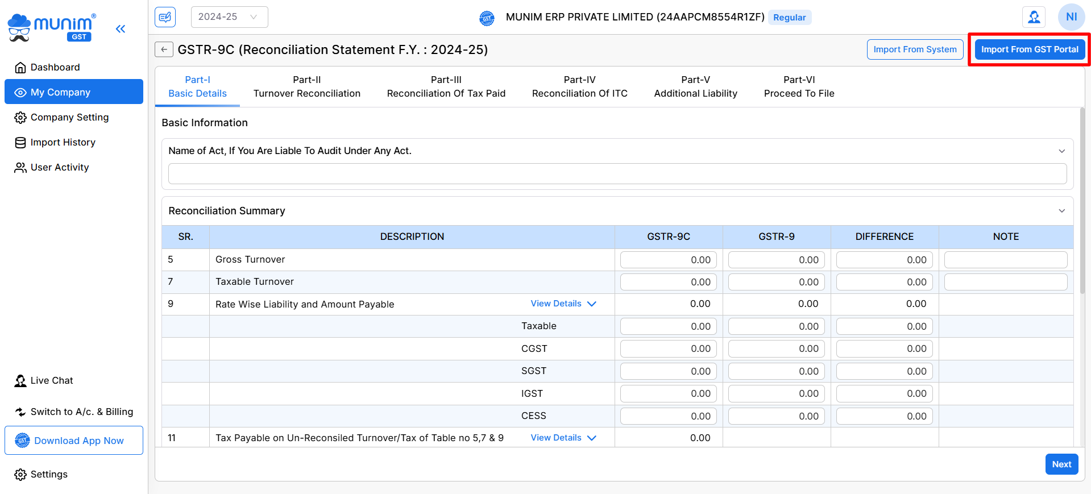
Task: Open Import History in the sidebar
Action: pyautogui.click(x=74, y=142)
